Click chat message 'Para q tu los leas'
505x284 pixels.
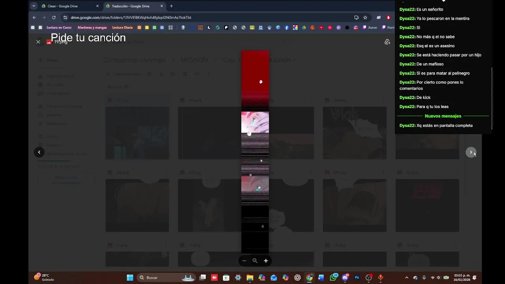tap(432, 106)
